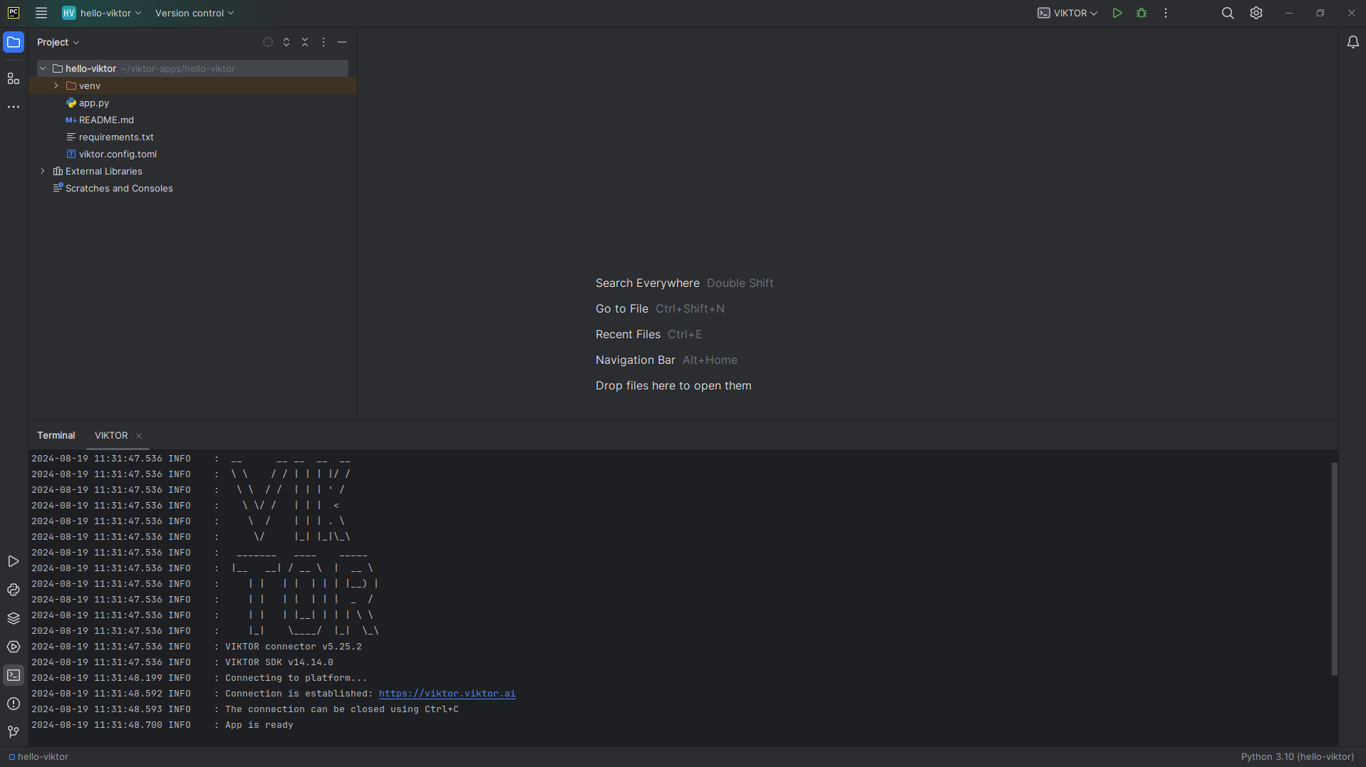
Task: Start debugging with the bug icon
Action: click(1142, 13)
